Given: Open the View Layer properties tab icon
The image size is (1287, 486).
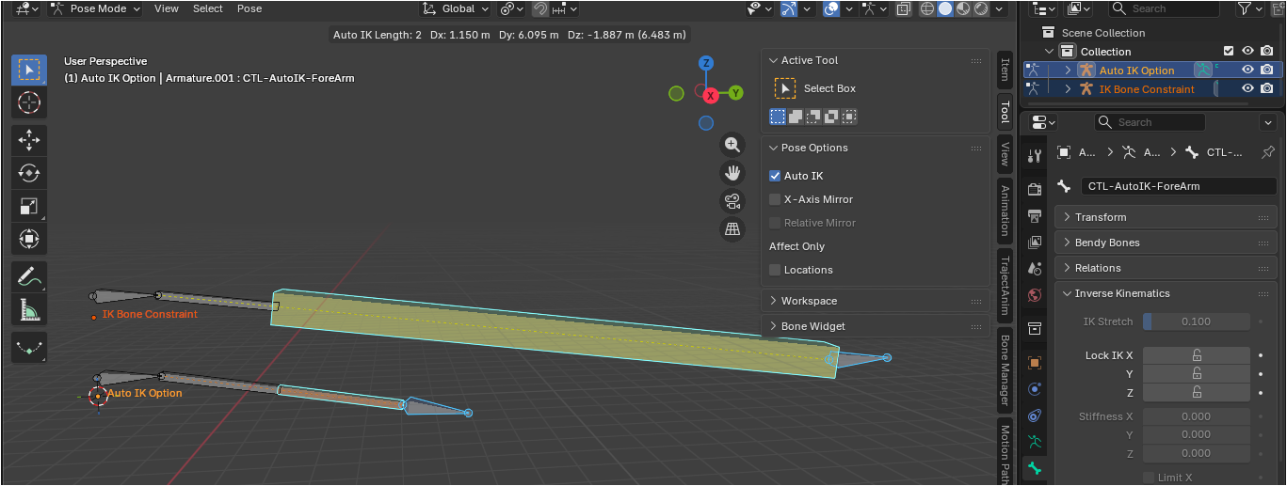Looking at the screenshot, I should (x=1035, y=243).
